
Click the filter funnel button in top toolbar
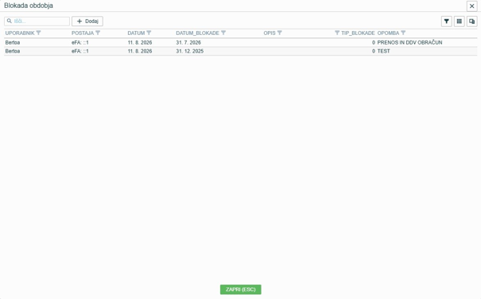point(446,21)
